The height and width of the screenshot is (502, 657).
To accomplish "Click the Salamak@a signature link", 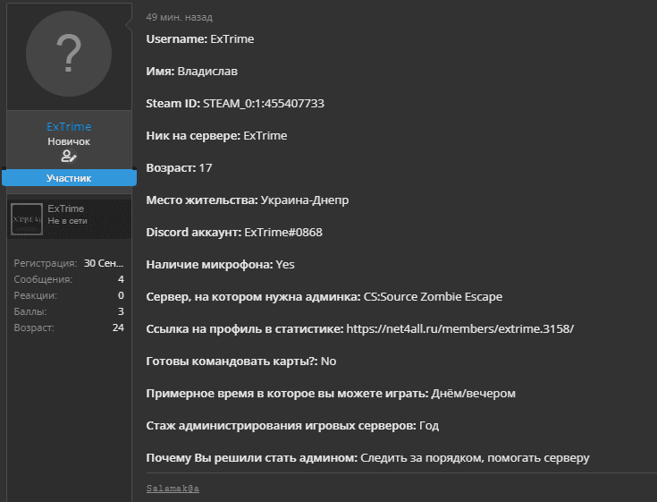I will pyautogui.click(x=173, y=487).
